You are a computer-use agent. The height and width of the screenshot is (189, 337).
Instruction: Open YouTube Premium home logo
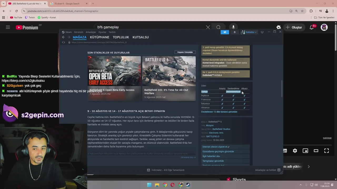click(27, 27)
